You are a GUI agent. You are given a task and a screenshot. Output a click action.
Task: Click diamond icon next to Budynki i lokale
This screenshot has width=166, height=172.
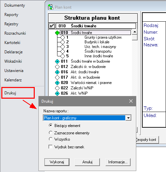pyautogui.click(x=62, y=42)
